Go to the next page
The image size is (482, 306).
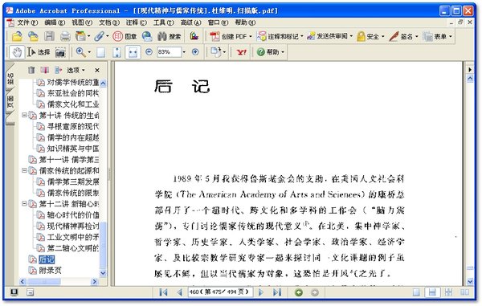[x=261, y=292]
